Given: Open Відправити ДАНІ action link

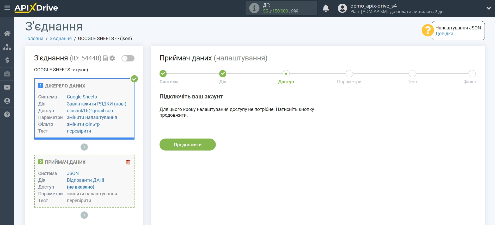Looking at the screenshot, I should coord(85,180).
